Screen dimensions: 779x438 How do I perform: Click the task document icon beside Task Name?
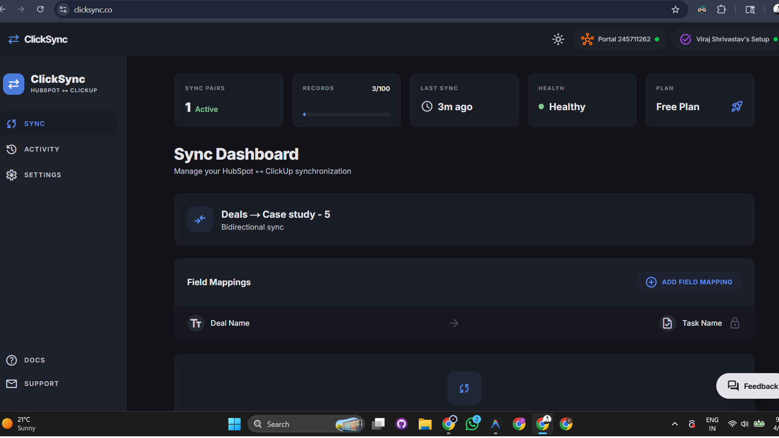(667, 323)
